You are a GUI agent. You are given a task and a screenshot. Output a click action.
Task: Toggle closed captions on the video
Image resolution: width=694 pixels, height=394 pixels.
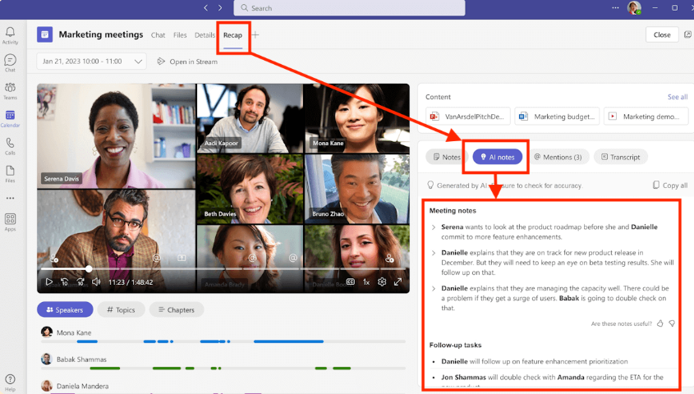(x=350, y=282)
